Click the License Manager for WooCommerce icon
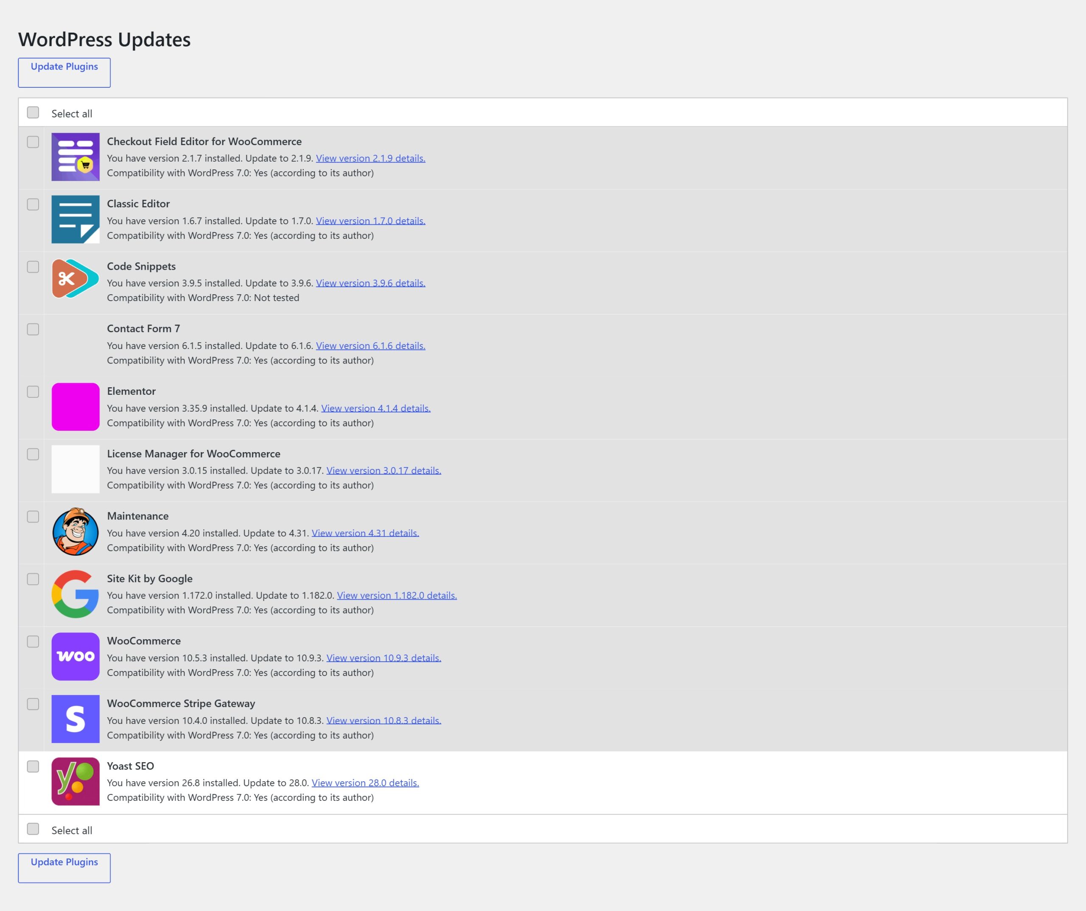 (x=76, y=469)
